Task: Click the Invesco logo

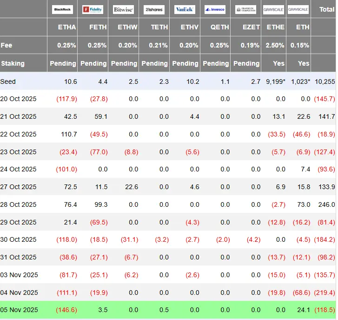Action: 215,9
